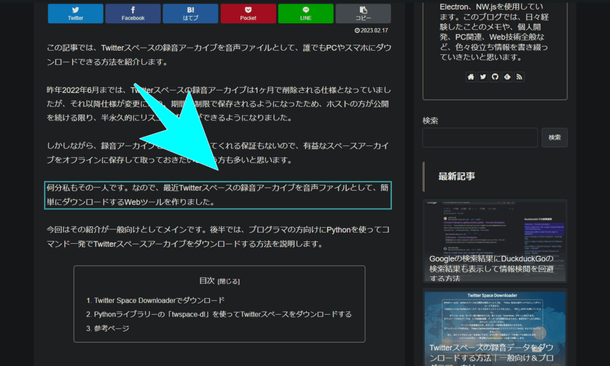
Task: Copy the article link with コピー button
Action: pos(363,14)
